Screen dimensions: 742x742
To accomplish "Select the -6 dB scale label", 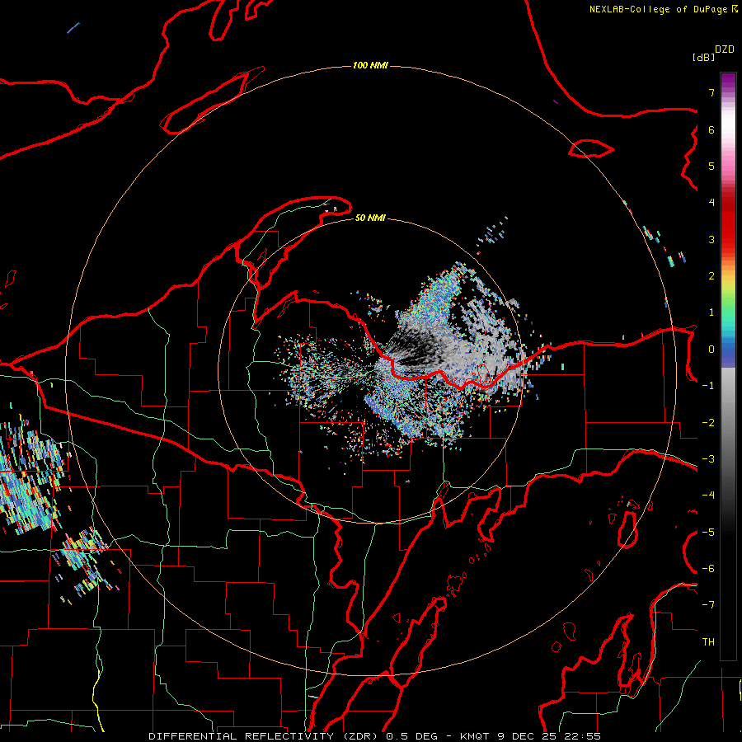I will coord(708,569).
